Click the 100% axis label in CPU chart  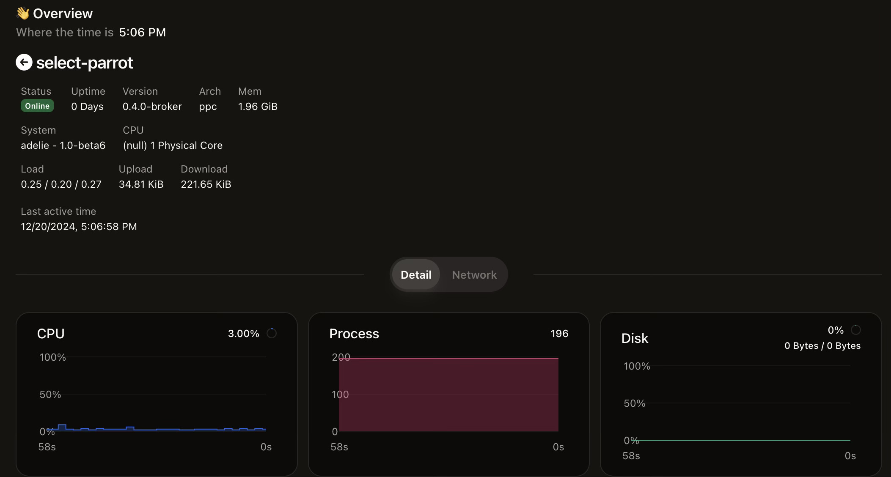(x=52, y=357)
